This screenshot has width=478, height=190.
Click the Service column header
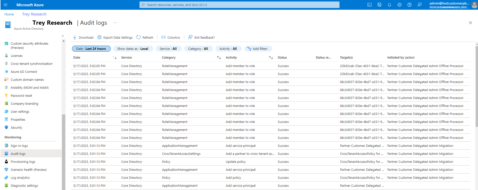click(126, 58)
